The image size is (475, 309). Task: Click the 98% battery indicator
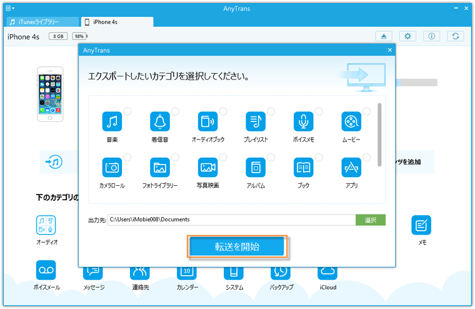point(79,36)
